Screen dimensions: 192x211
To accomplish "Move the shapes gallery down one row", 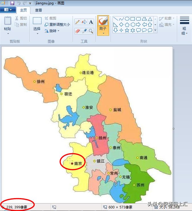I will point(155,25).
